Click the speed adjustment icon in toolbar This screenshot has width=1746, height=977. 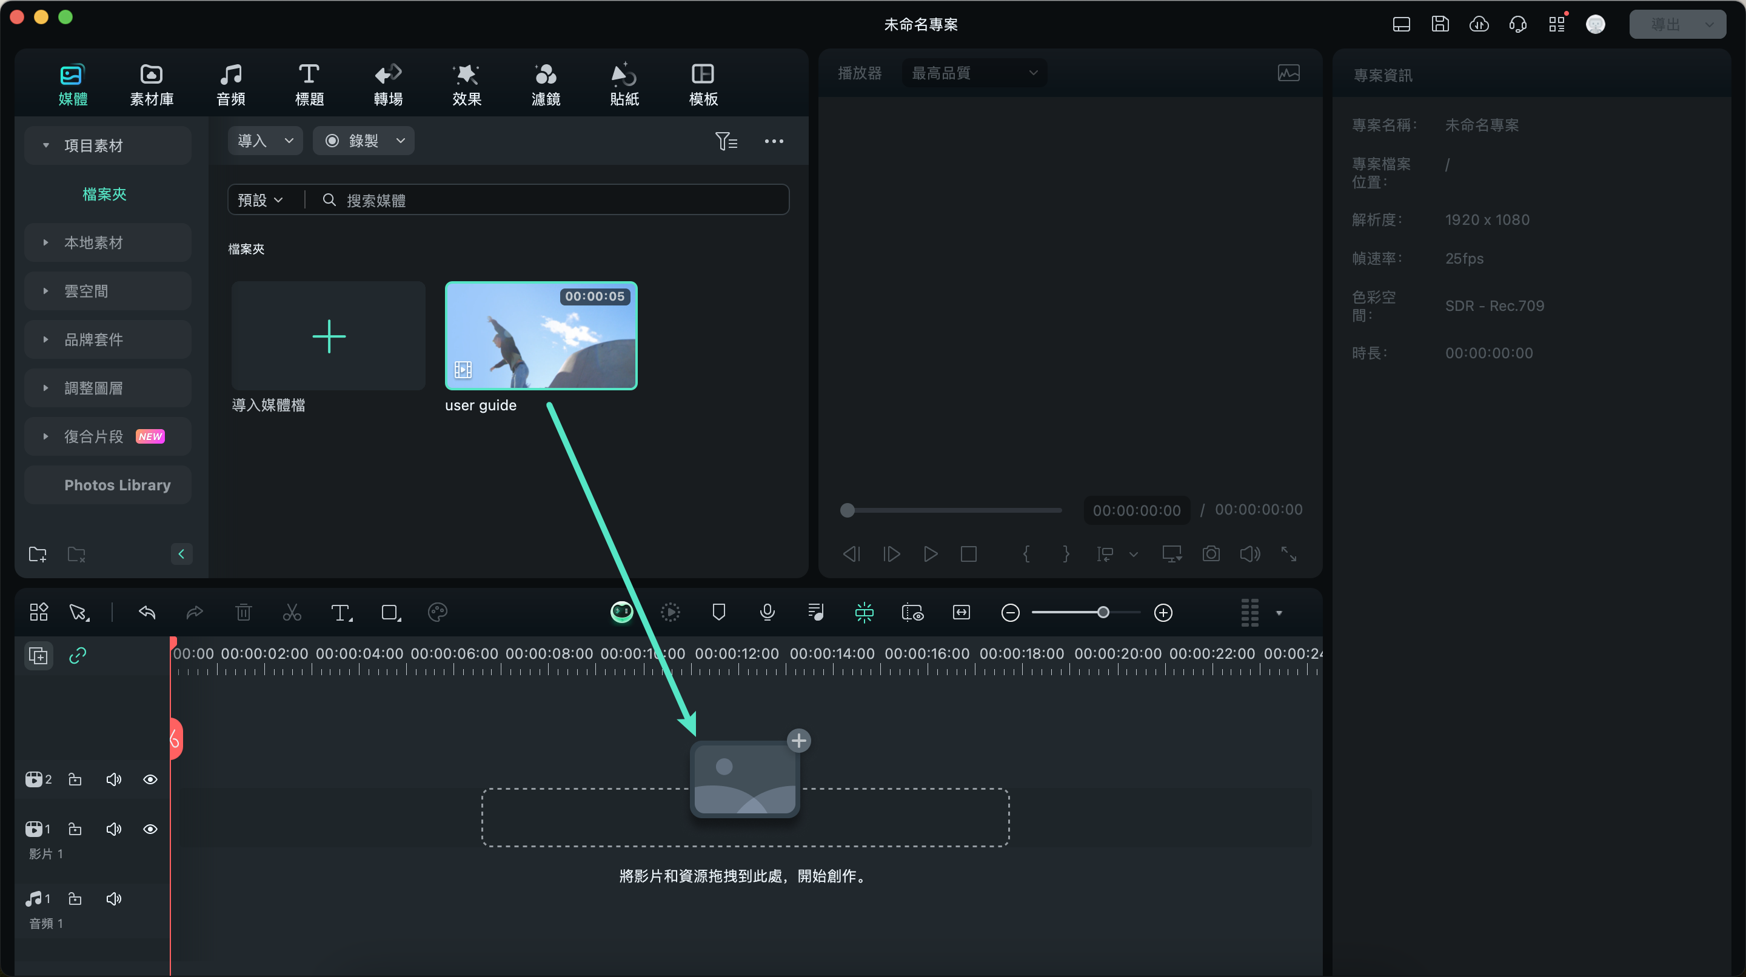pos(671,613)
